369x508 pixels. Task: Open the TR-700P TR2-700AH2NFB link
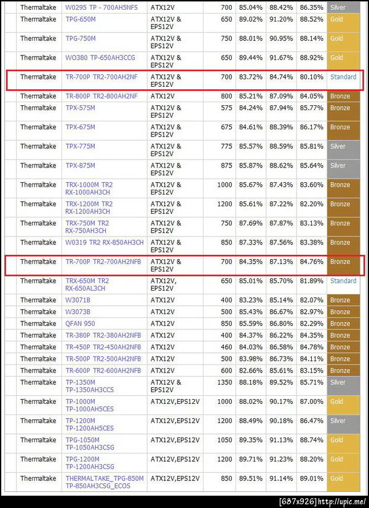[x=103, y=262]
